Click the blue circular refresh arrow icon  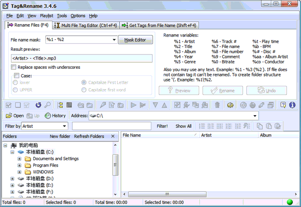click(x=38, y=105)
